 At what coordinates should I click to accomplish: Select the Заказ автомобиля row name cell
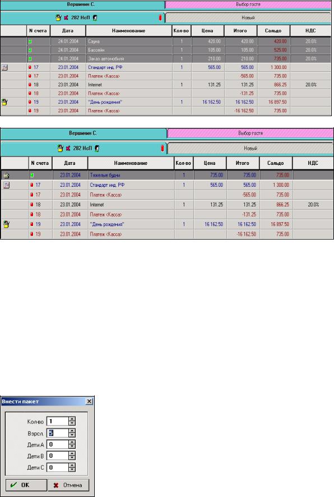pyautogui.click(x=129, y=59)
